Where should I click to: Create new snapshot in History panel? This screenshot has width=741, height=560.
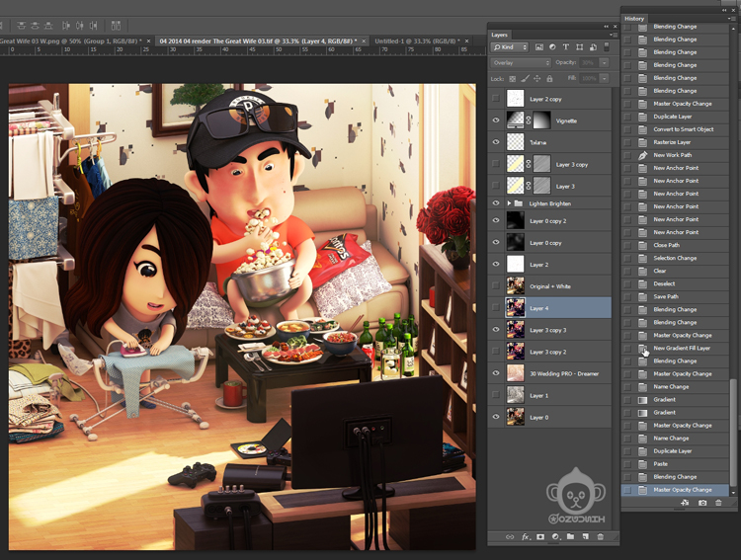pos(702,503)
